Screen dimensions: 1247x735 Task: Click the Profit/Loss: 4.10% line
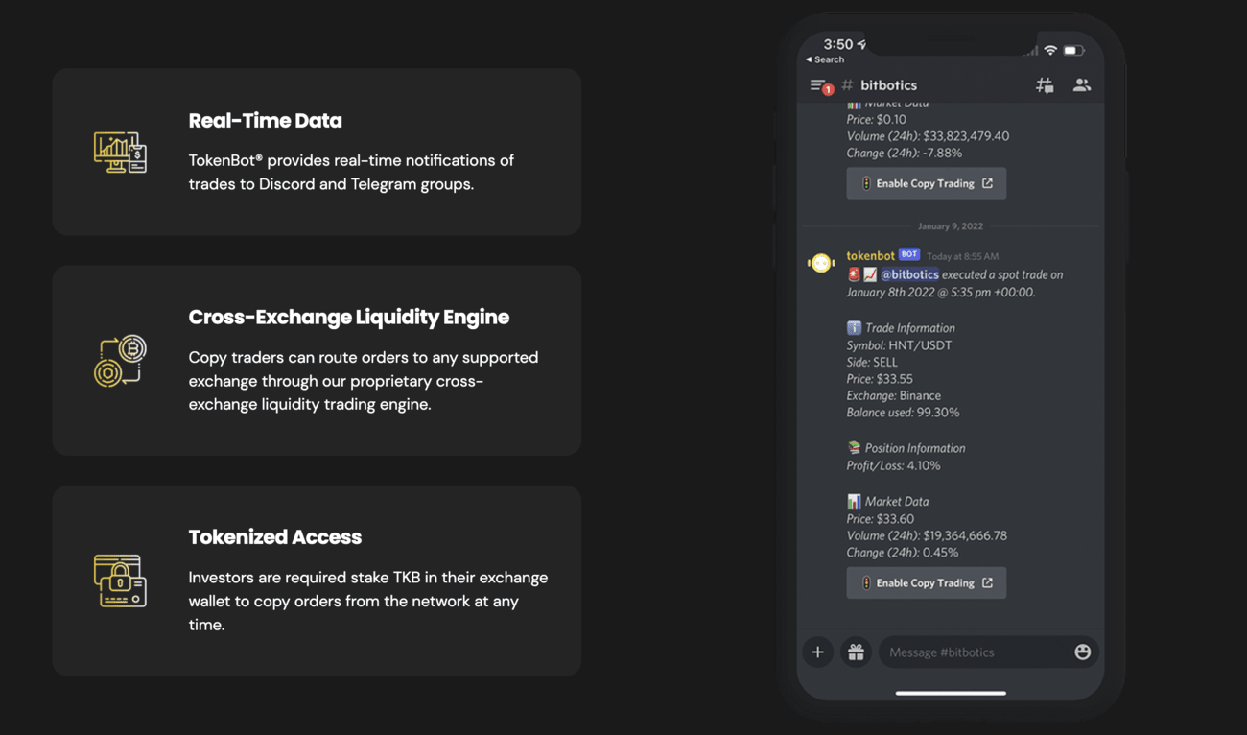tap(893, 465)
